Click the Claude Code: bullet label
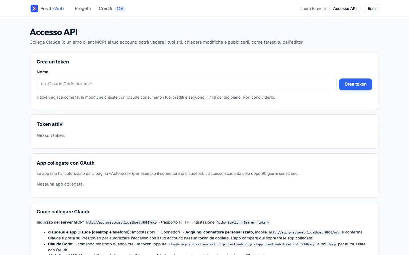This screenshot has width=409, height=255. 61,244
